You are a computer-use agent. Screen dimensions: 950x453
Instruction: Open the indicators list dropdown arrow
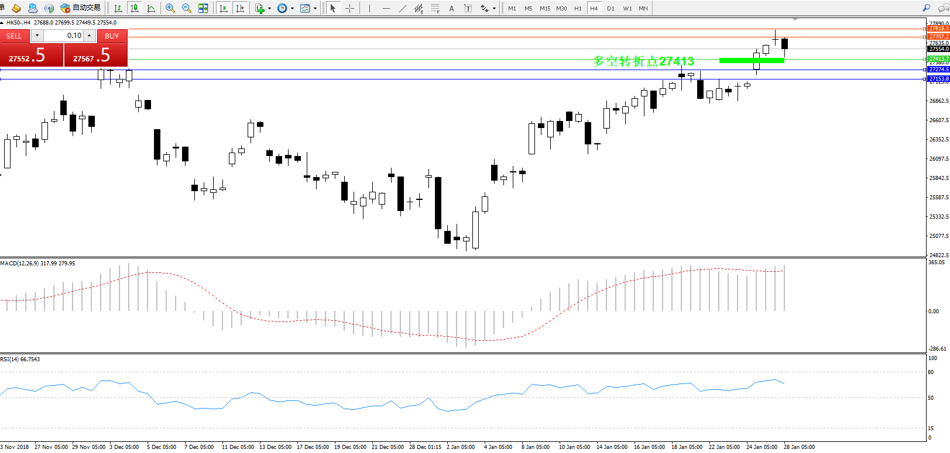269,9
